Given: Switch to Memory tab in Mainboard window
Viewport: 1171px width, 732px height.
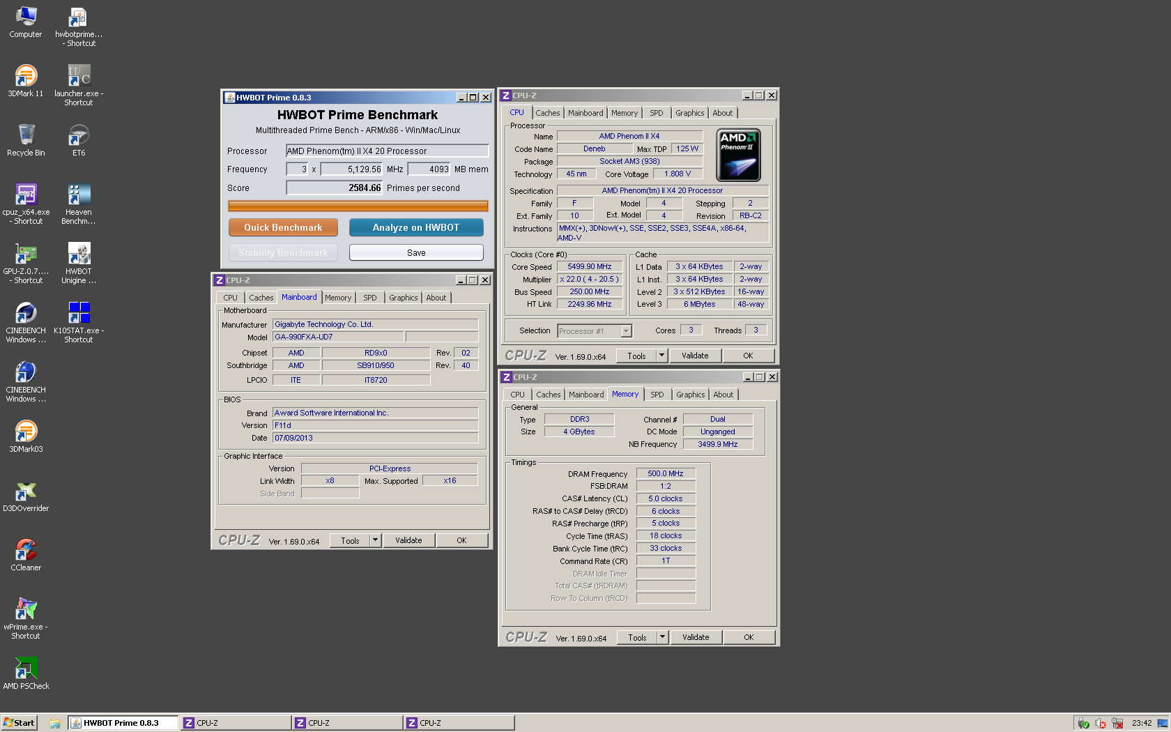Looking at the screenshot, I should (338, 298).
